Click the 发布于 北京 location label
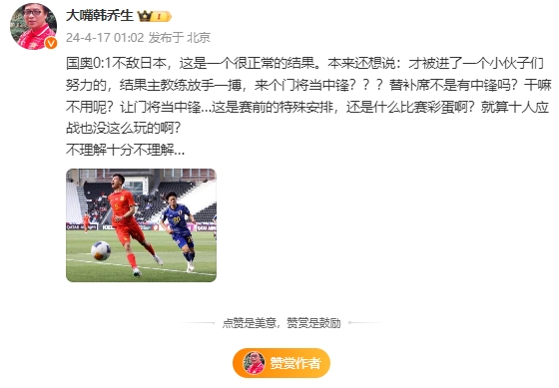 tap(180, 38)
